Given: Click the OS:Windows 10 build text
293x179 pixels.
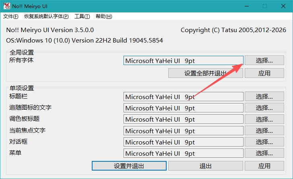Looking at the screenshot, I should coord(85,41).
